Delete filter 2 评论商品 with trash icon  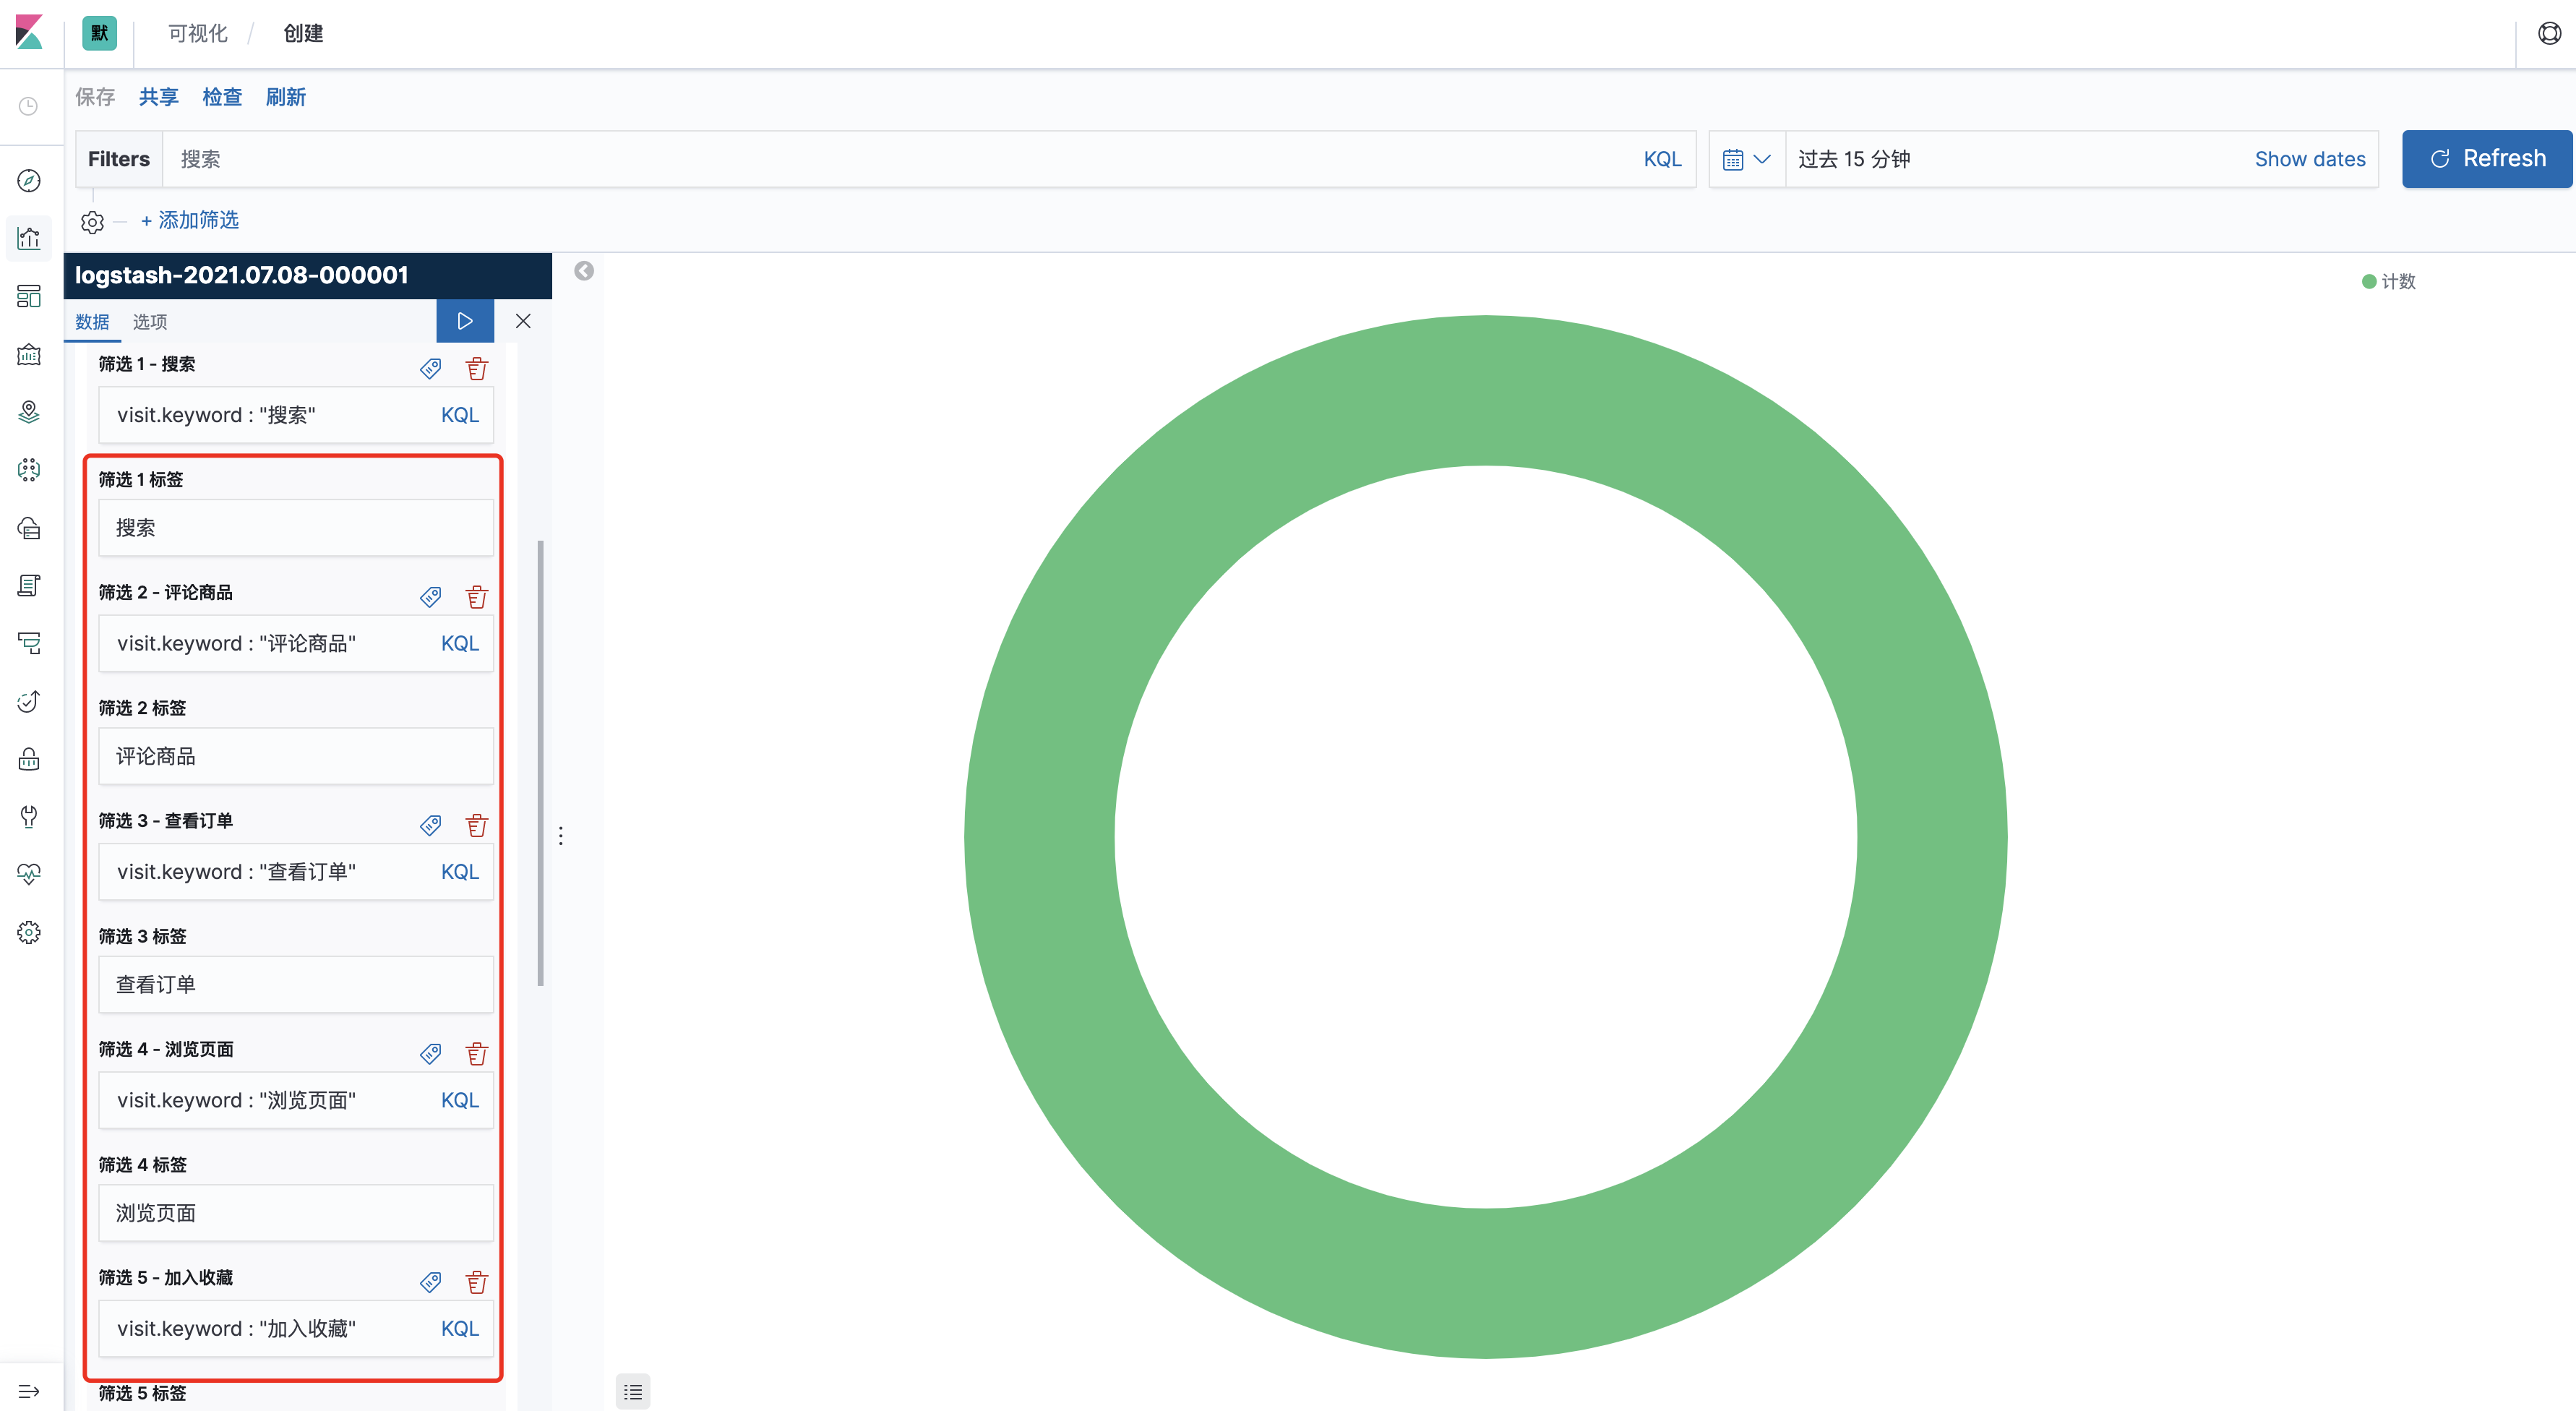point(477,597)
